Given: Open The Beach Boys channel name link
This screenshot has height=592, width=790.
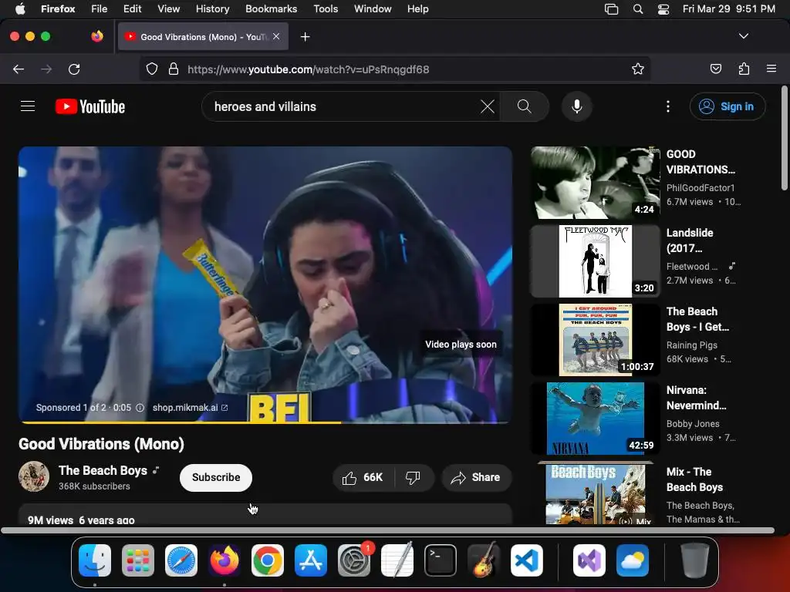Looking at the screenshot, I should point(103,470).
